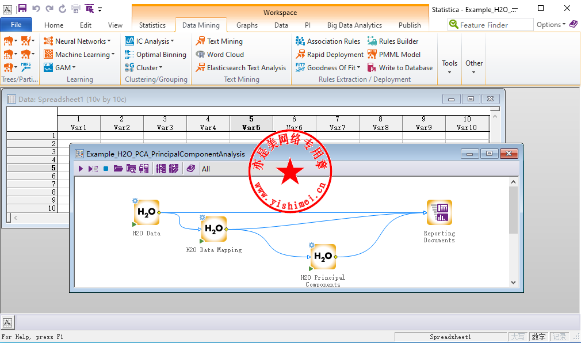581x343 pixels.
Task: Click the Rules Builder icon
Action: click(x=372, y=41)
